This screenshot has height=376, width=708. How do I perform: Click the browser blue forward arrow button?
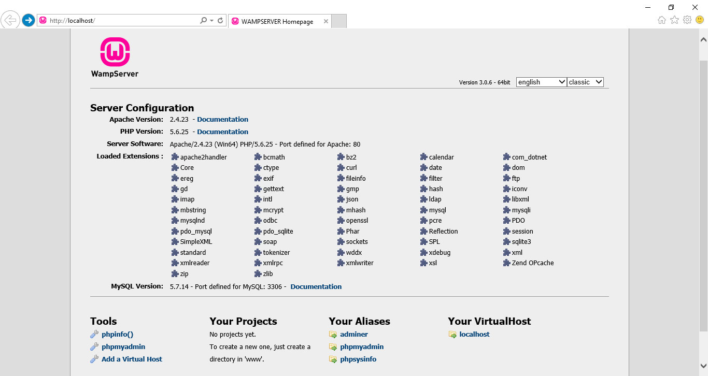tap(29, 20)
